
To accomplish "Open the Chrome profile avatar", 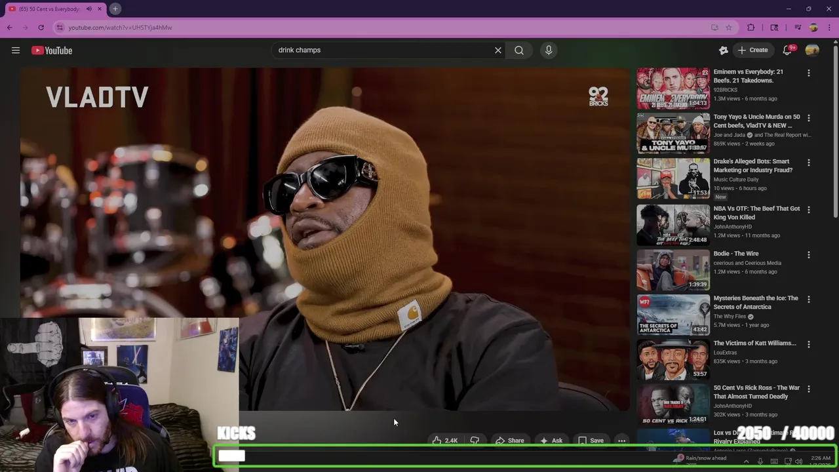I will tap(813, 28).
